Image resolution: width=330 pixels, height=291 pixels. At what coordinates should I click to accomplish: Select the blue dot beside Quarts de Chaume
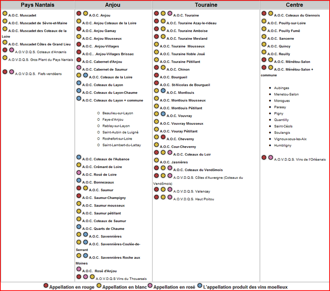click(x=79, y=227)
